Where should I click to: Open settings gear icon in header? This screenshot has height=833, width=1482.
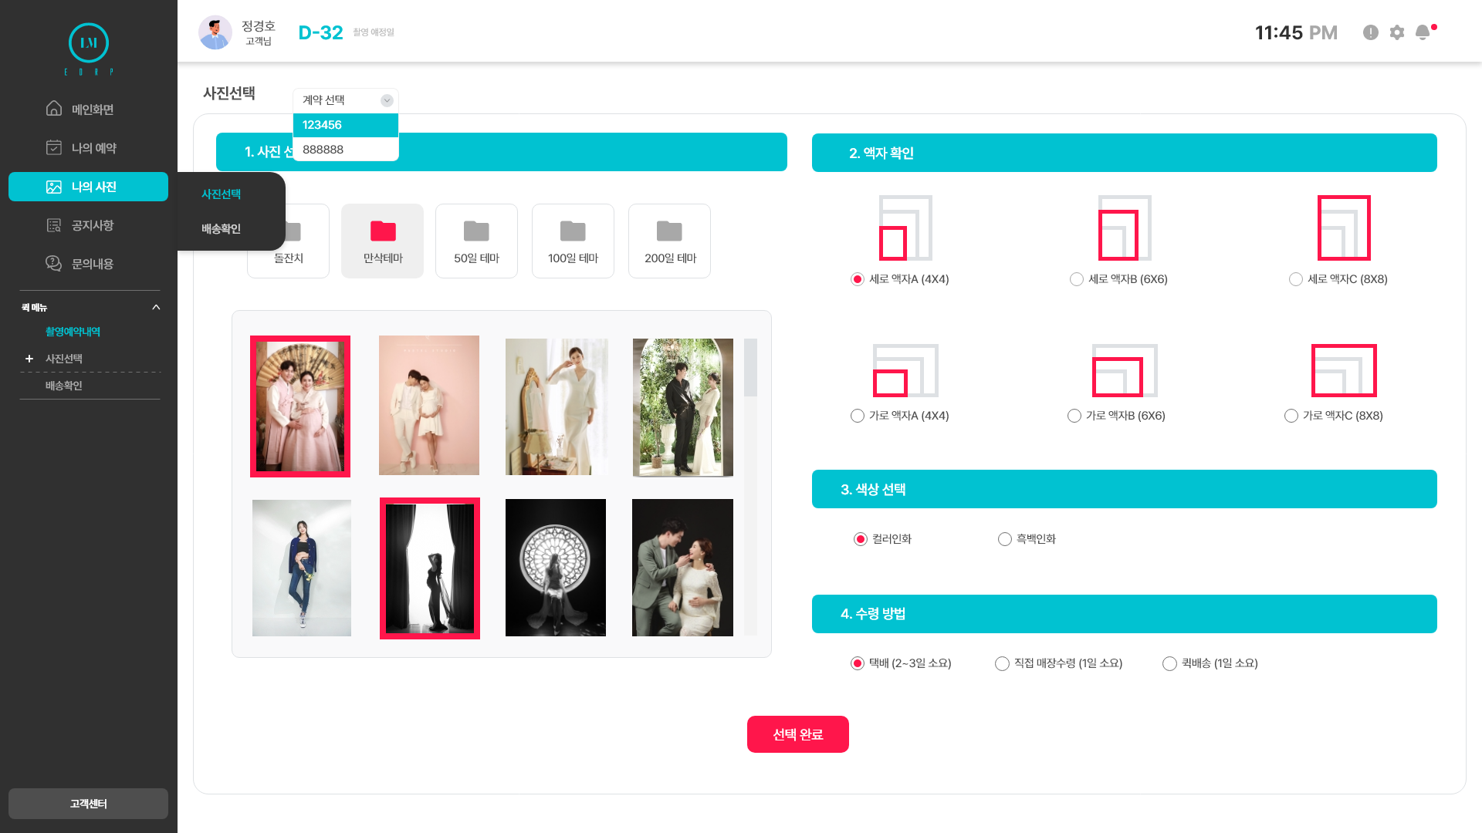click(1397, 32)
